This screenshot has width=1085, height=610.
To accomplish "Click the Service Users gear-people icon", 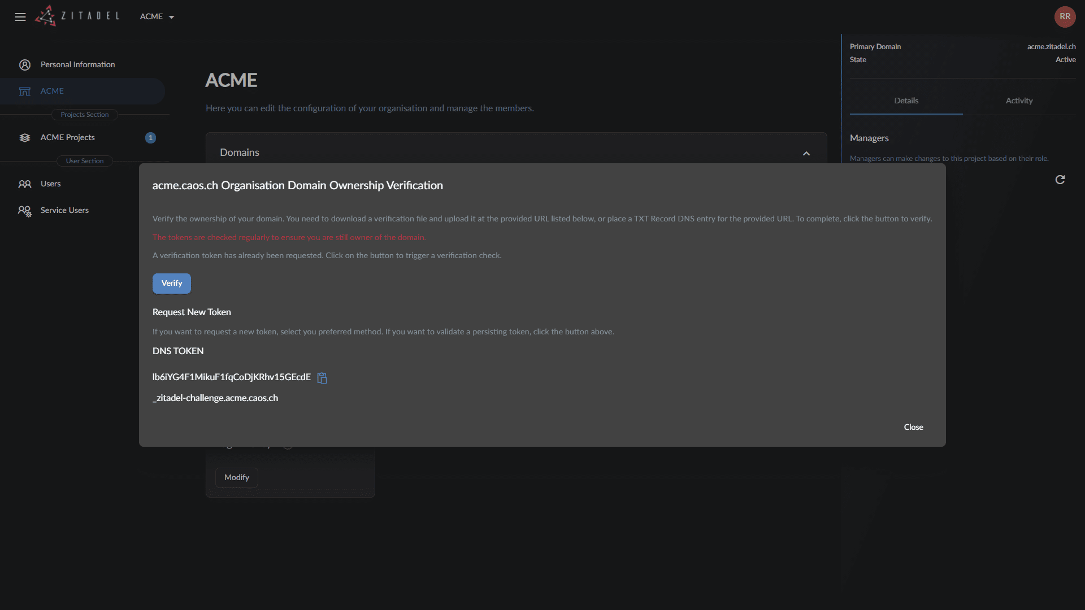I will click(25, 211).
